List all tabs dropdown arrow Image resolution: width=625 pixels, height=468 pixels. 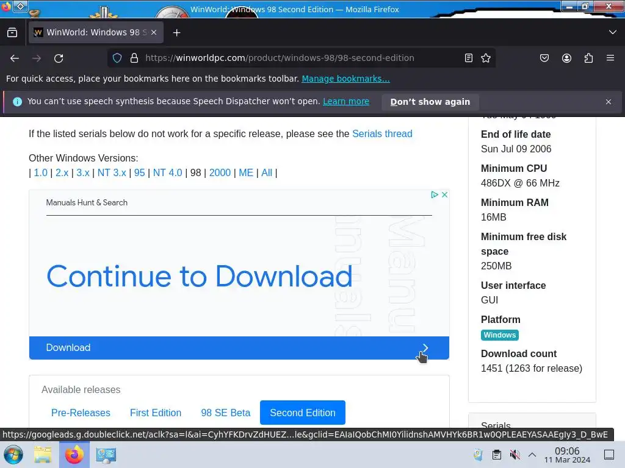[613, 32]
